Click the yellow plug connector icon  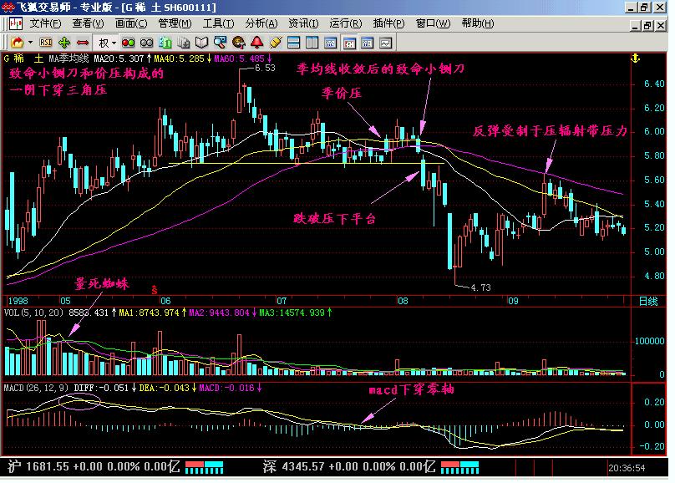pos(276,43)
